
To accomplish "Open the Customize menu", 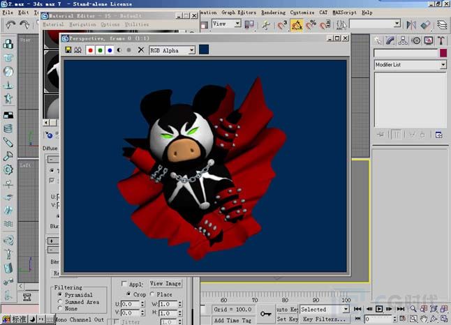I will 302,13.
